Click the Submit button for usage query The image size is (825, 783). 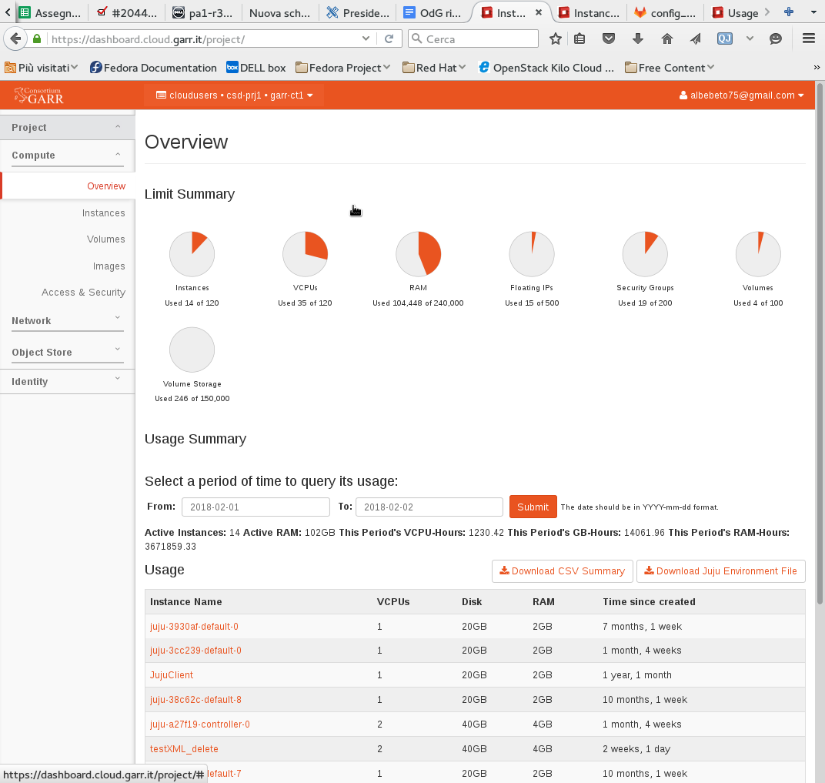tap(533, 507)
